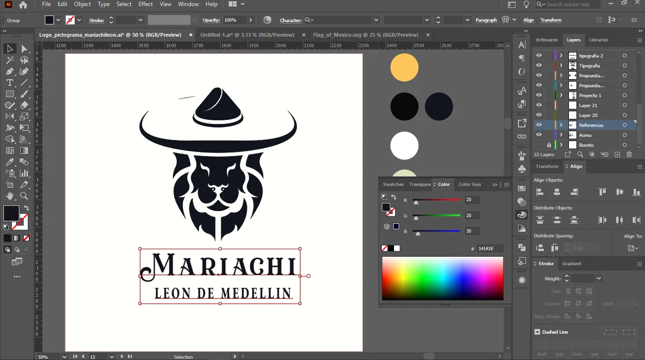The image size is (645, 360).
Task: Switch to Flag_of_Mexico.svg document tab
Action: (x=366, y=35)
